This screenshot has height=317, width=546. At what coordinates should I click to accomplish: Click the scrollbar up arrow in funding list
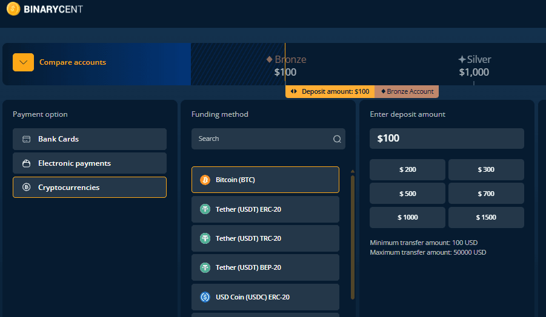coord(353,171)
